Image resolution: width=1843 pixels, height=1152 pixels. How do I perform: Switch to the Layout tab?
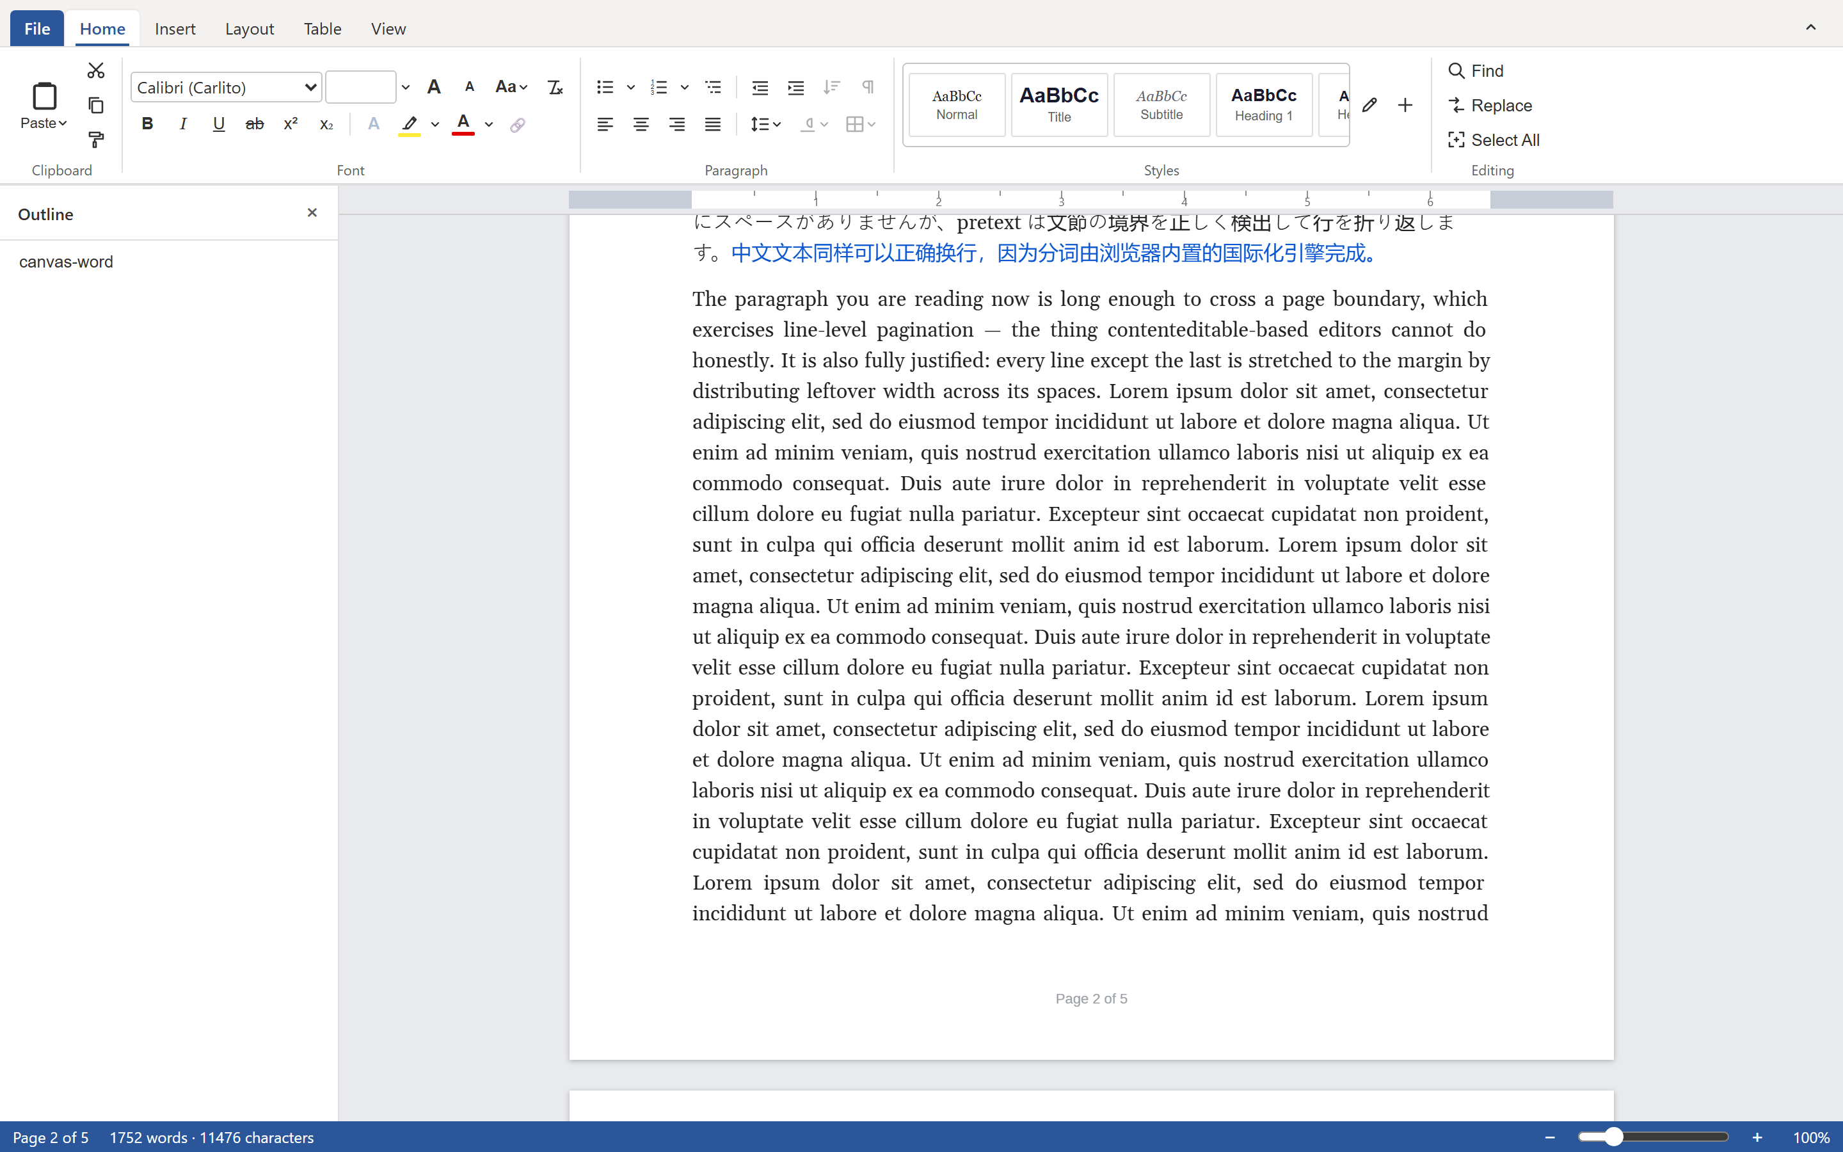249,28
